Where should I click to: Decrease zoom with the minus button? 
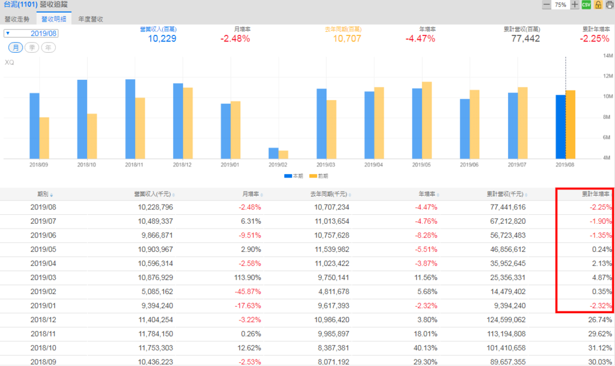coord(547,5)
